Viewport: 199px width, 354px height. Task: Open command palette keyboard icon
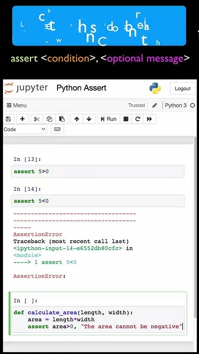pos(57,129)
